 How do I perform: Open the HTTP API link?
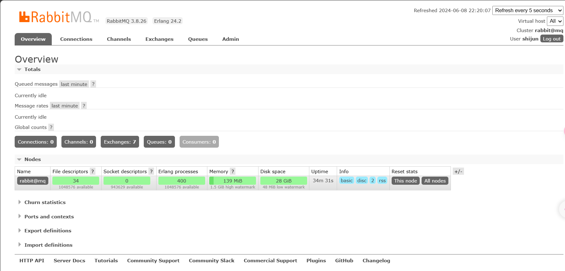32,260
